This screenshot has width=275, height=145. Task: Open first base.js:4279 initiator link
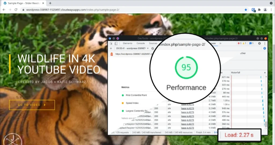click(x=187, y=105)
